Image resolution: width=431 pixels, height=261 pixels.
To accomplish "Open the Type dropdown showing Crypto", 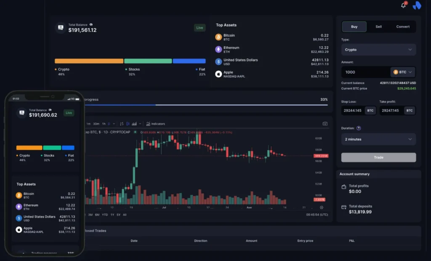I will click(x=378, y=50).
